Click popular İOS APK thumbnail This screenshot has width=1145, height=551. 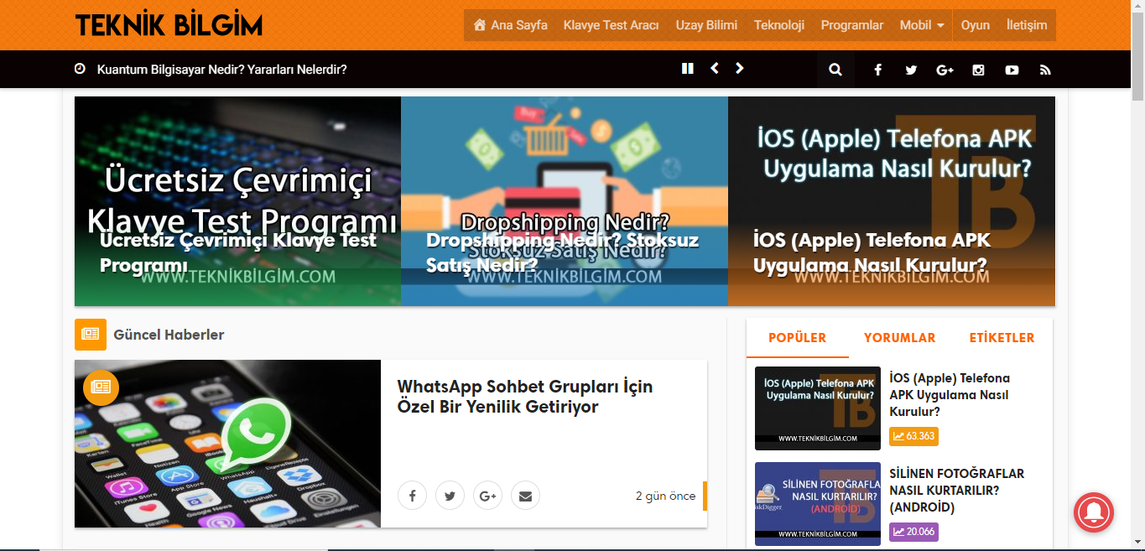(x=818, y=408)
